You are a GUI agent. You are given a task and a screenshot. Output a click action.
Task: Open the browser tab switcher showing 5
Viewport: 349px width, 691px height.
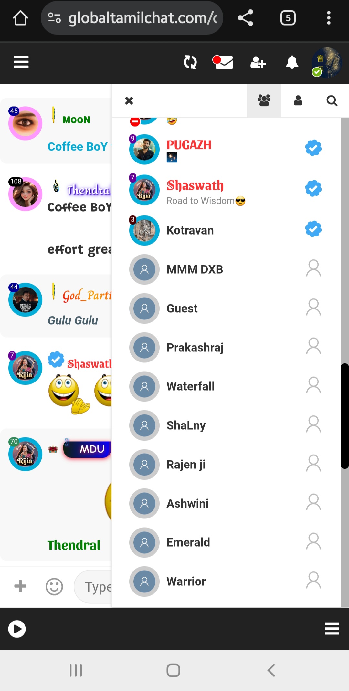[288, 18]
